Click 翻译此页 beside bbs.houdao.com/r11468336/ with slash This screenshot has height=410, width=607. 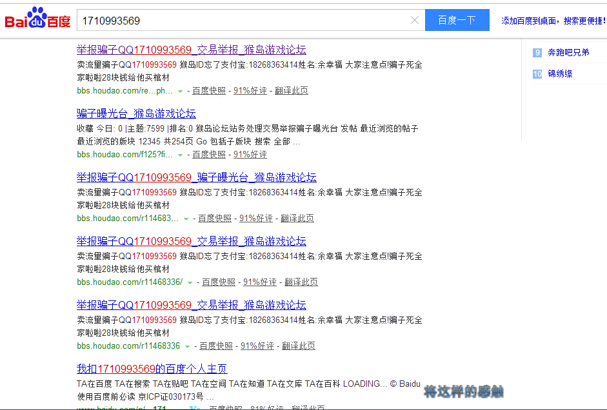(x=301, y=282)
